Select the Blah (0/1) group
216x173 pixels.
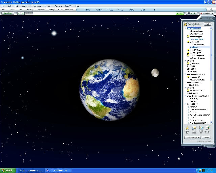click(x=191, y=69)
